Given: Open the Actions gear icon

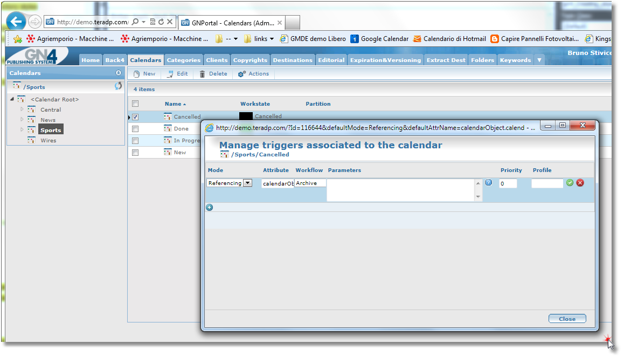Looking at the screenshot, I should point(241,74).
